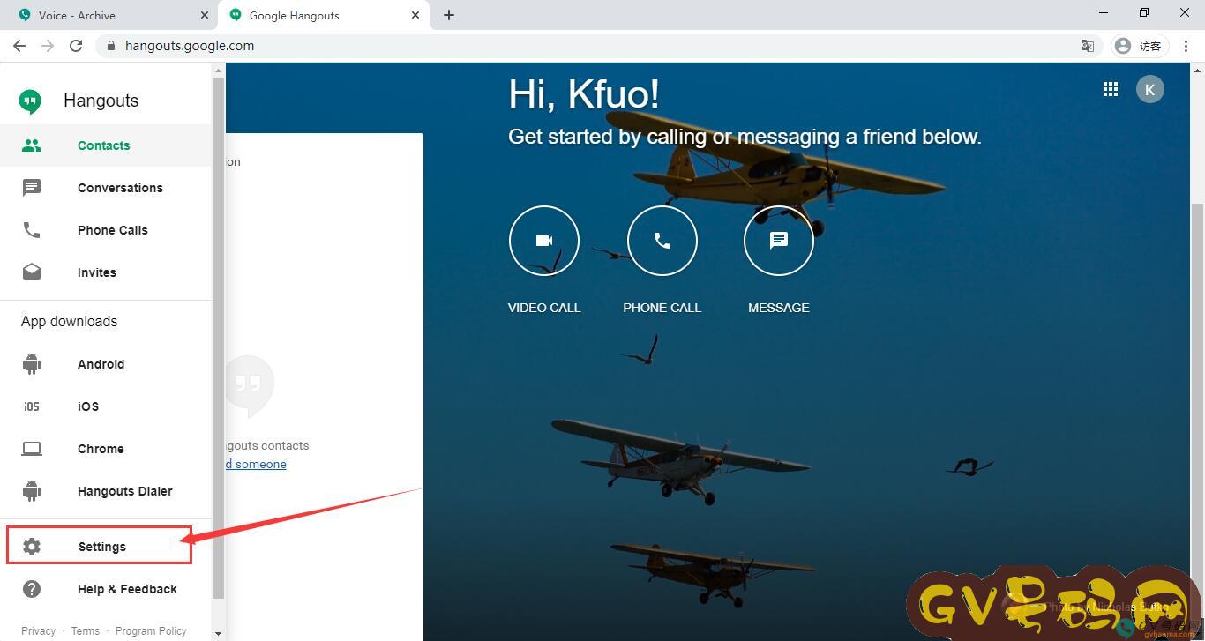Screen dimensions: 1205x641
Task: Open Phone Calls in the sidebar
Action: click(112, 230)
